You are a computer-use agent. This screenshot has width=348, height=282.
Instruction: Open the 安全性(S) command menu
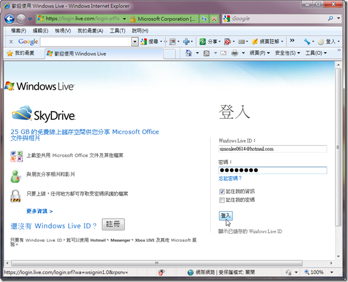pyautogui.click(x=288, y=53)
